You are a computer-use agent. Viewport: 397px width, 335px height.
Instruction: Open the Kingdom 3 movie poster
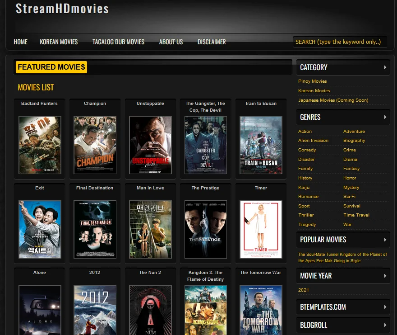click(206, 310)
